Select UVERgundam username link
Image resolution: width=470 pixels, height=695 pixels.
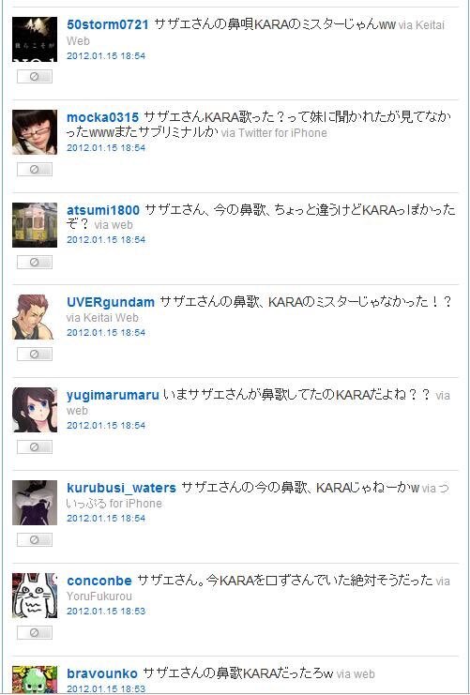111,302
